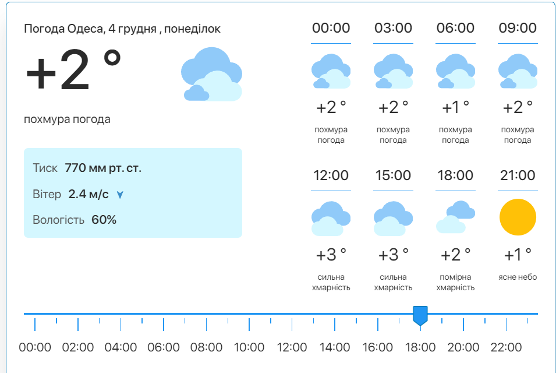Viewport: 556px width, 373px height.
Task: Click the 14:00 timeline tick label
Action: pyautogui.click(x=335, y=347)
